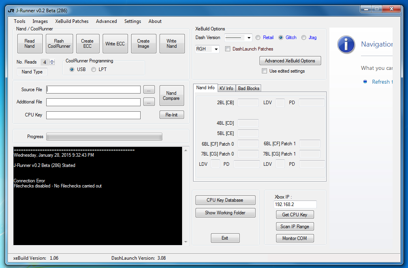This screenshot has width=408, height=268.
Task: Click the Re-Init button
Action: pyautogui.click(x=171, y=114)
